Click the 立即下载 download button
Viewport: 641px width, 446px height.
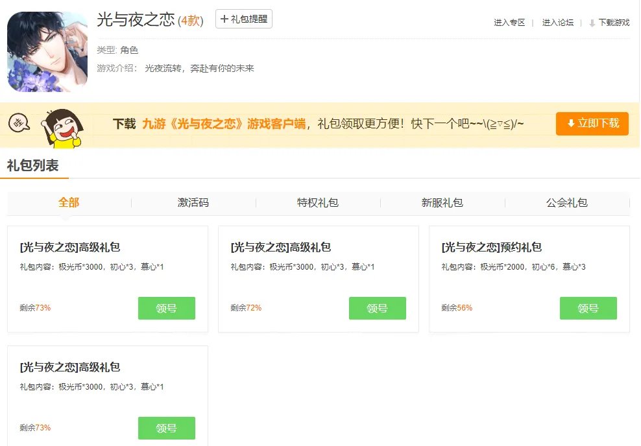click(x=592, y=124)
